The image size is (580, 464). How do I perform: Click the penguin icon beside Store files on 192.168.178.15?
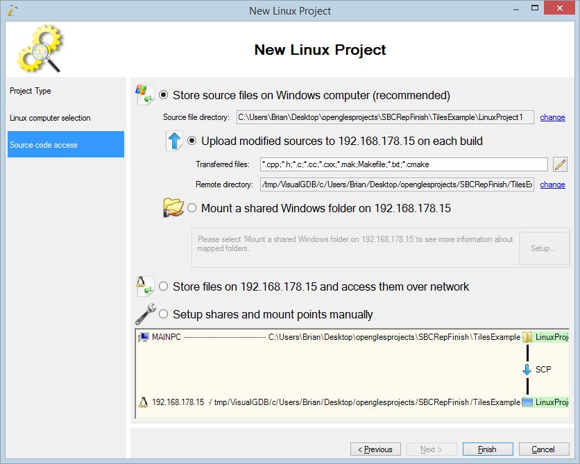[144, 286]
